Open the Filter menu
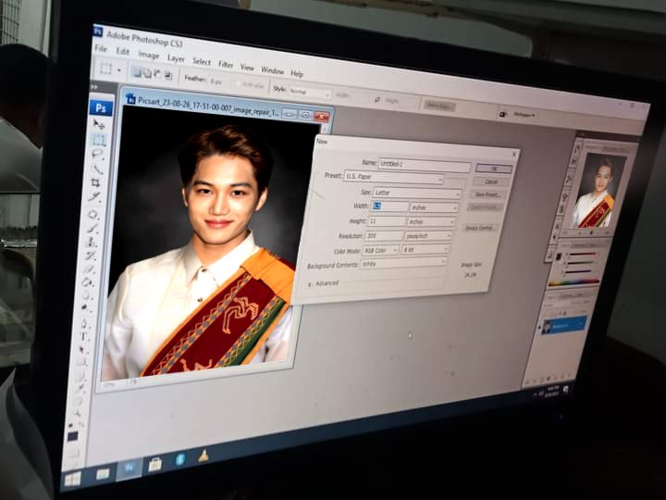666x500 pixels. 226,65
